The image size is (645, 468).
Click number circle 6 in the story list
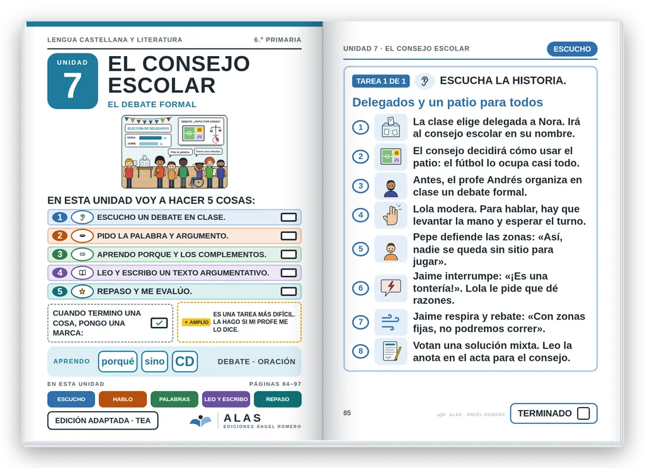coord(361,288)
